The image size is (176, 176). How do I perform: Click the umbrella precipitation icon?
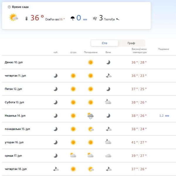pos(72,18)
